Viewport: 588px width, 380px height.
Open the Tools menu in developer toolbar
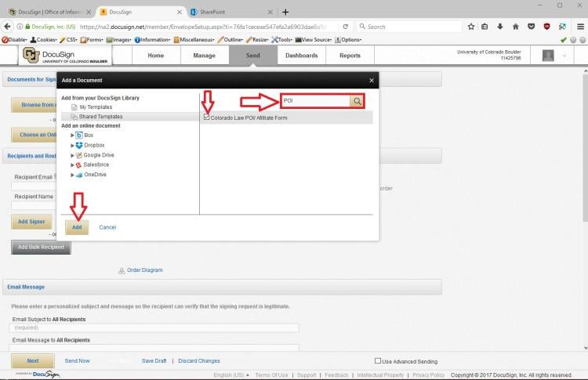pyautogui.click(x=281, y=40)
